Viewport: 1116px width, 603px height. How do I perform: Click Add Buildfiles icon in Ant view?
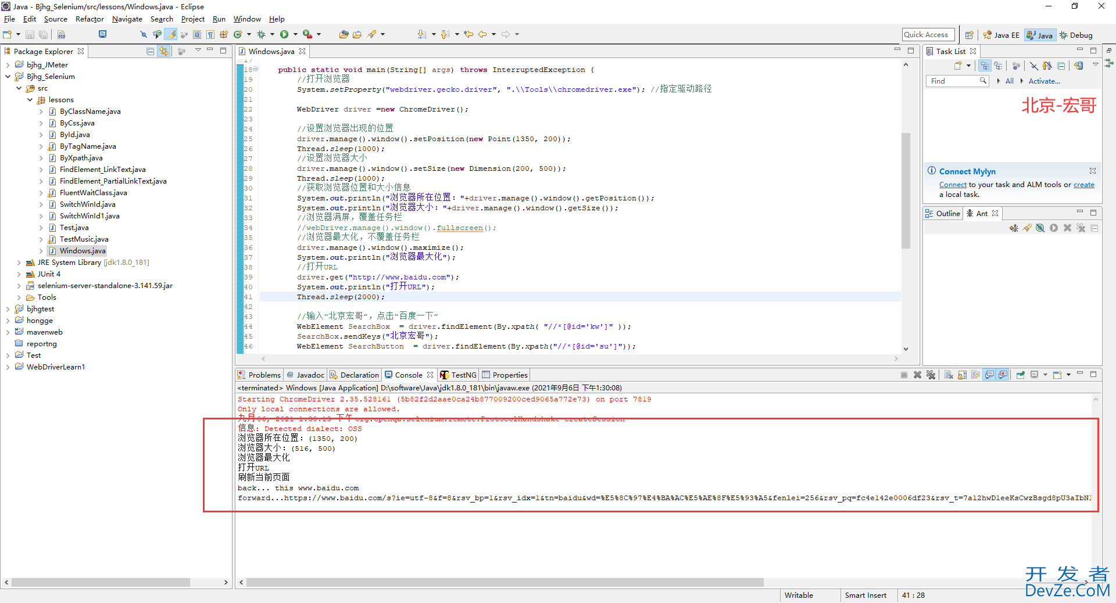pyautogui.click(x=1014, y=228)
